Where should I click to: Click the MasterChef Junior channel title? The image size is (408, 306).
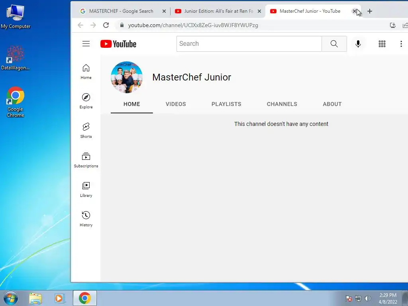tap(192, 77)
